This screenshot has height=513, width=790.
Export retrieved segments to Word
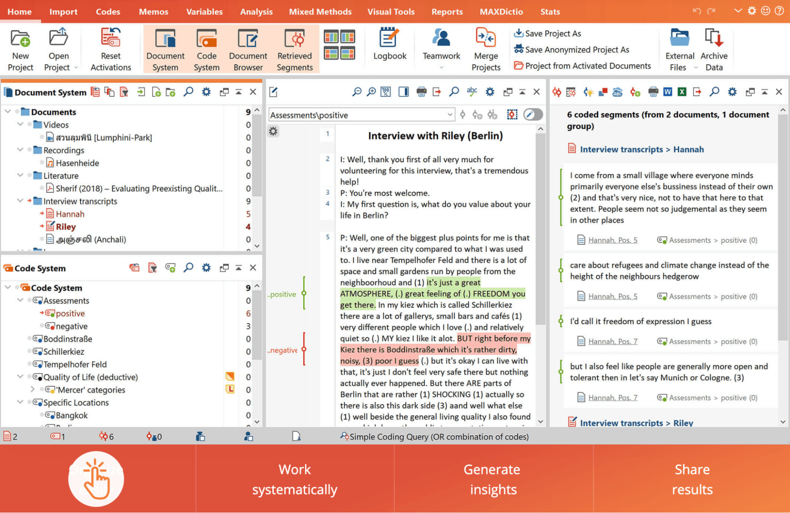667,92
